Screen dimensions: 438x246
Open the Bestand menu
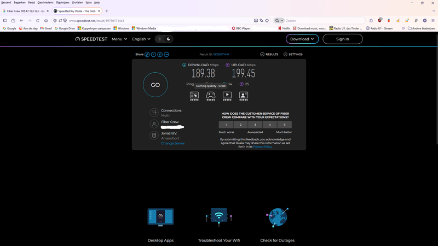(6, 3)
